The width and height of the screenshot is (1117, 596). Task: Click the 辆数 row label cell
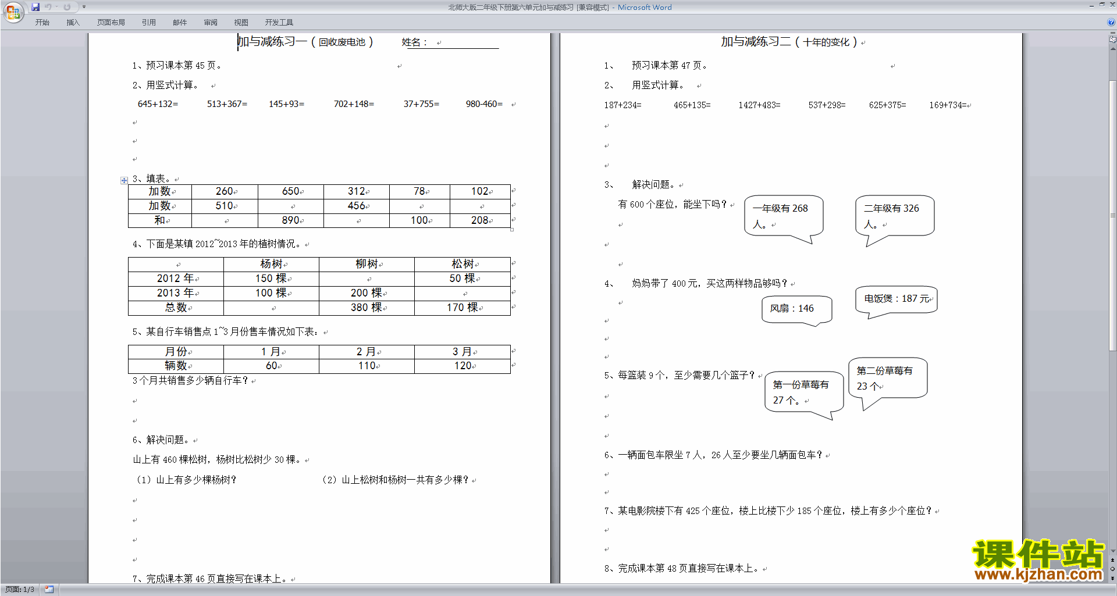pyautogui.click(x=176, y=366)
